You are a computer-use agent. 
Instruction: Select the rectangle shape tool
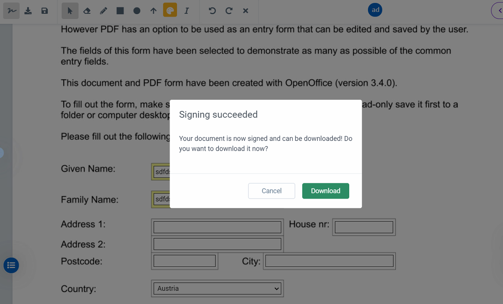120,11
